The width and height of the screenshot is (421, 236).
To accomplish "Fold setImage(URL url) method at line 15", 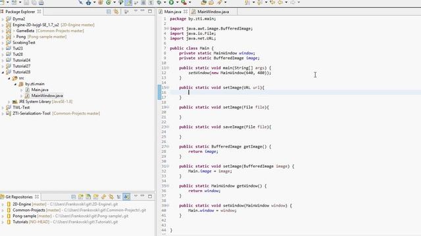I will [x=168, y=87].
